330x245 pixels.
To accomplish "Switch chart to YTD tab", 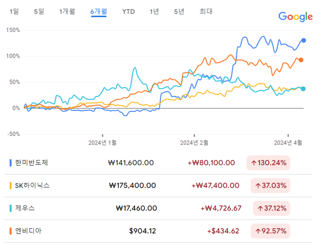I will [x=129, y=11].
